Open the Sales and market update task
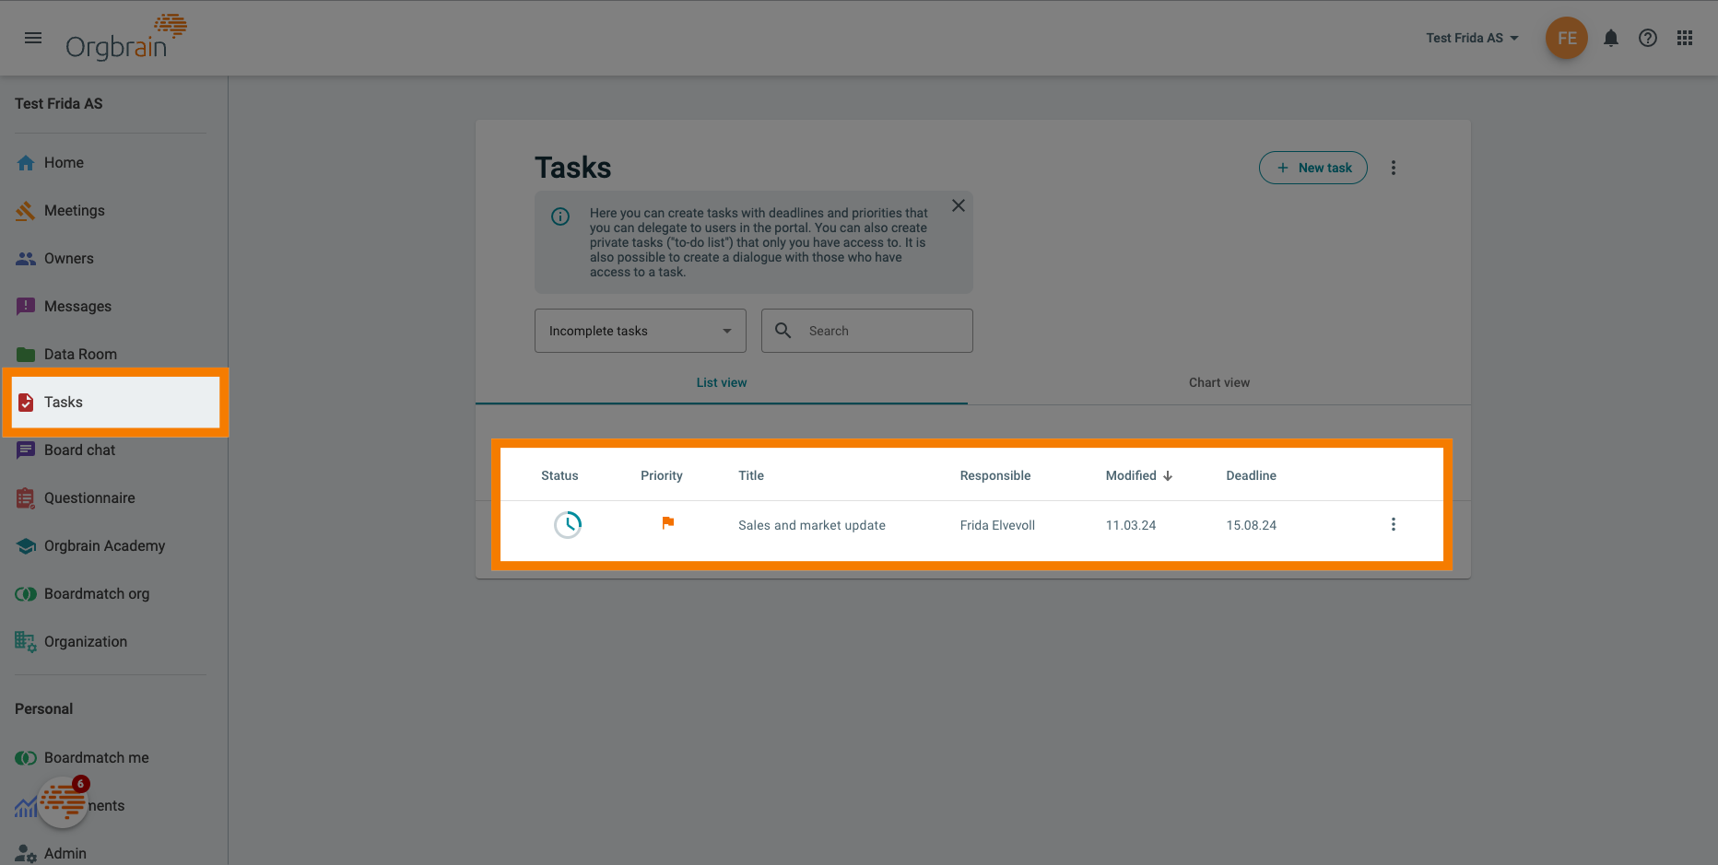1718x865 pixels. coord(811,524)
